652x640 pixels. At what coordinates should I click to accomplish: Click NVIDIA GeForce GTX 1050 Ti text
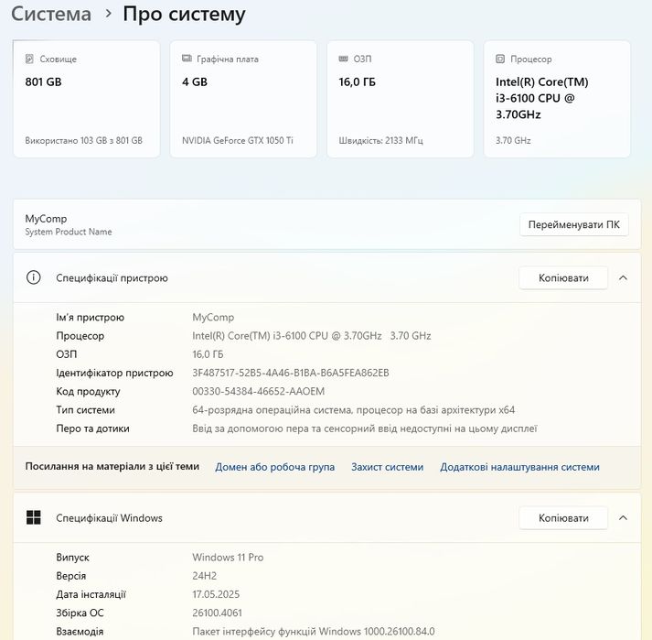pyautogui.click(x=238, y=140)
